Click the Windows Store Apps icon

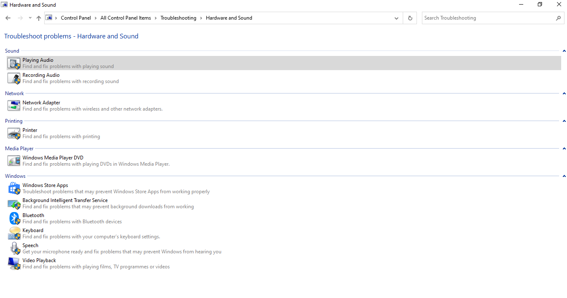[14, 189]
